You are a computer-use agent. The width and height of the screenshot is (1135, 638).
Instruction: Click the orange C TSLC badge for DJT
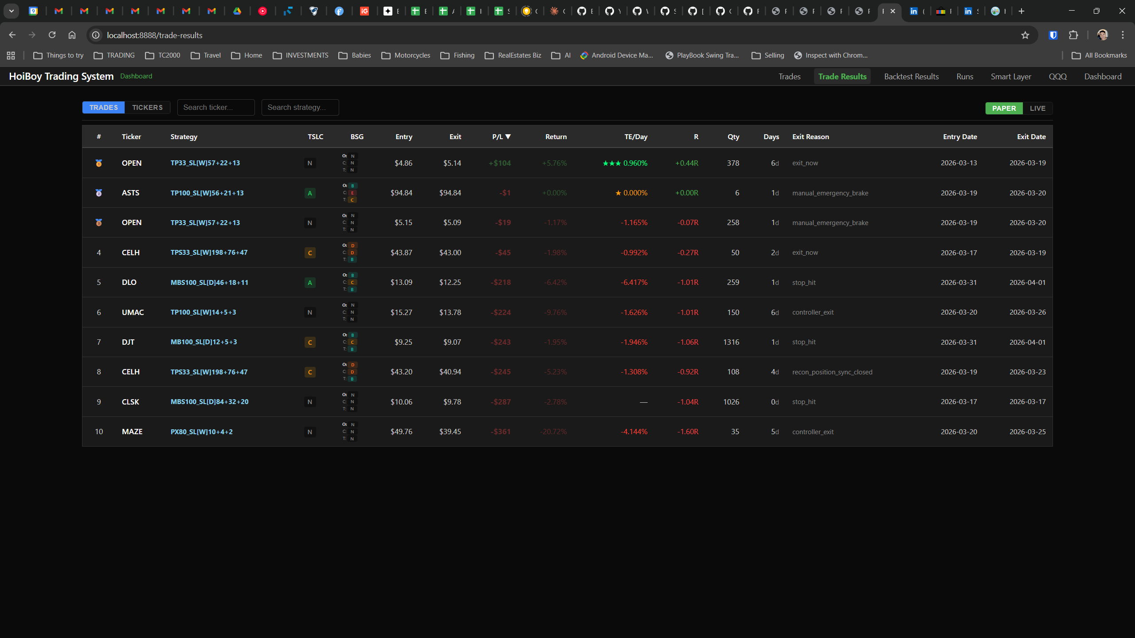tap(310, 342)
